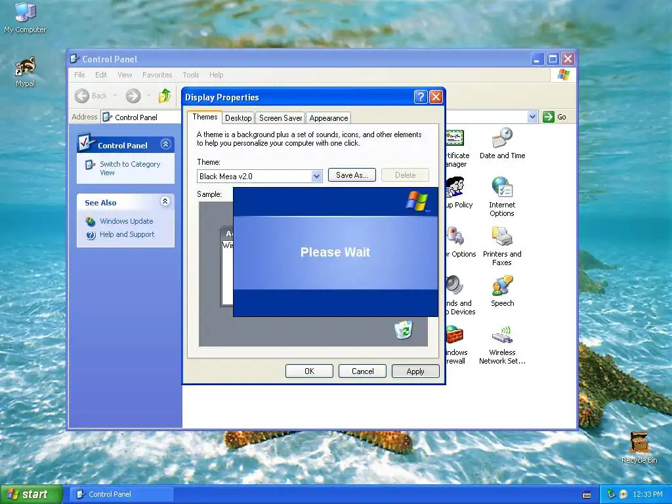Click the Save As... button
The height and width of the screenshot is (504, 672).
352,175
